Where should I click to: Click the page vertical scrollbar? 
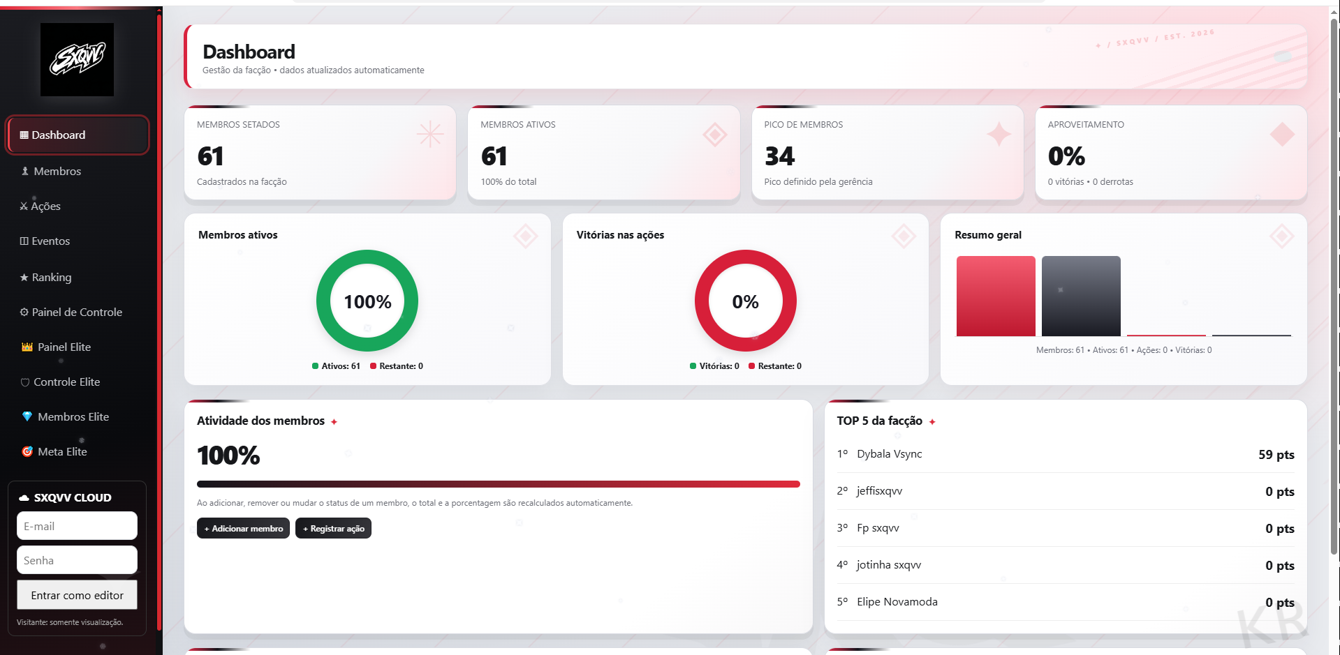(1334, 286)
